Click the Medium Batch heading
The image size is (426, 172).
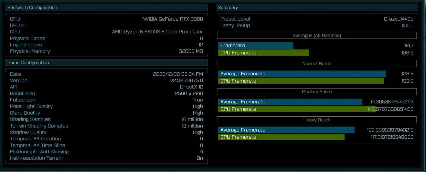point(317,92)
